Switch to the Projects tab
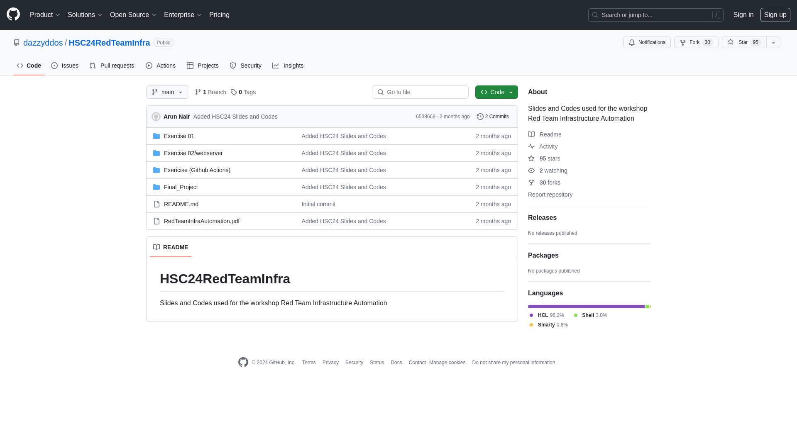 [x=203, y=66]
